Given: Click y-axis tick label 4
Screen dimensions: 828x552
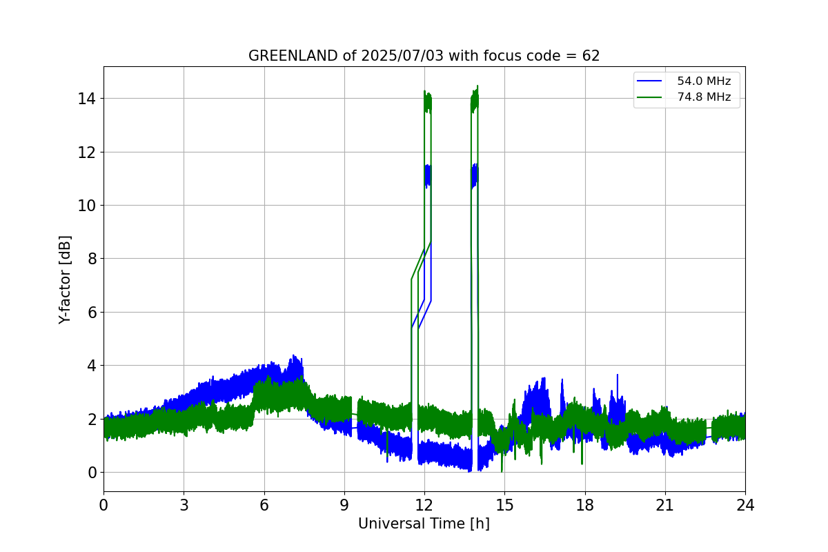Looking at the screenshot, I should (x=92, y=366).
